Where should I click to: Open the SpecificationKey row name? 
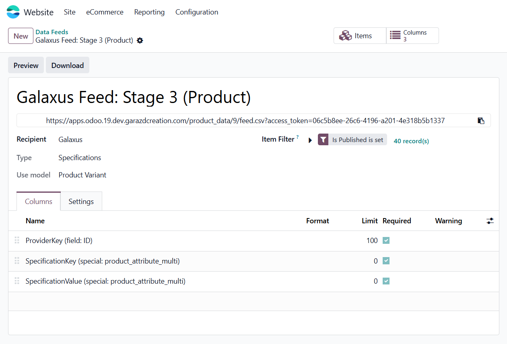coord(103,261)
